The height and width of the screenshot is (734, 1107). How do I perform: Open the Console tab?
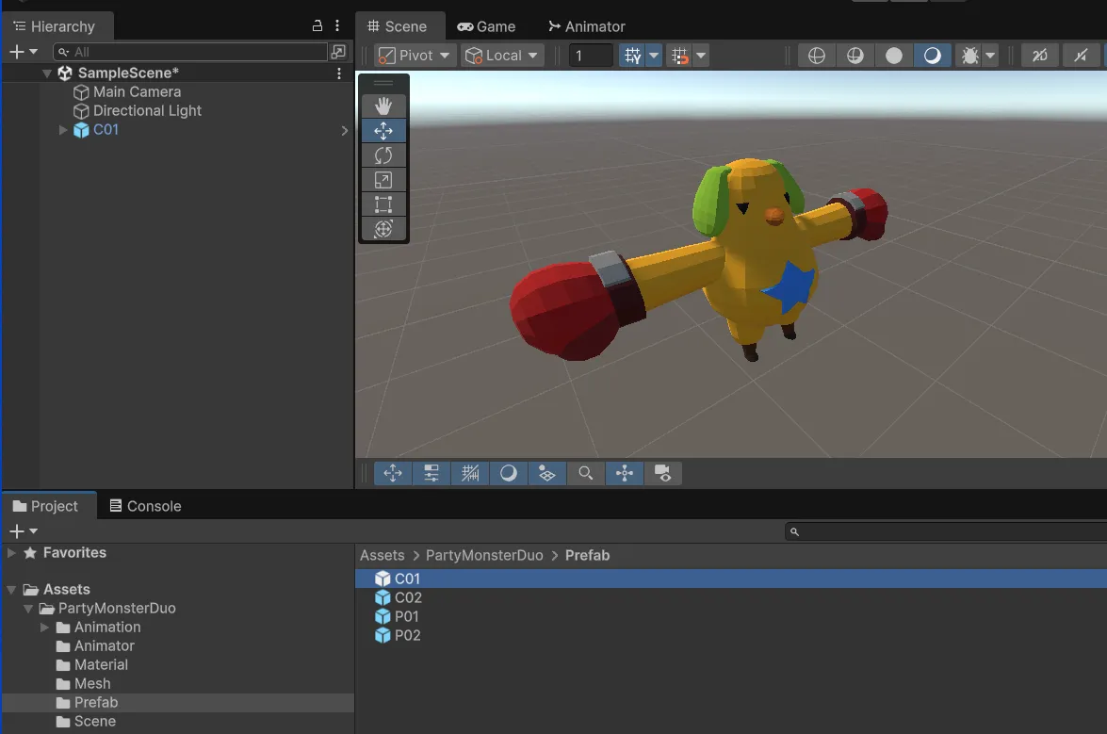(x=145, y=506)
